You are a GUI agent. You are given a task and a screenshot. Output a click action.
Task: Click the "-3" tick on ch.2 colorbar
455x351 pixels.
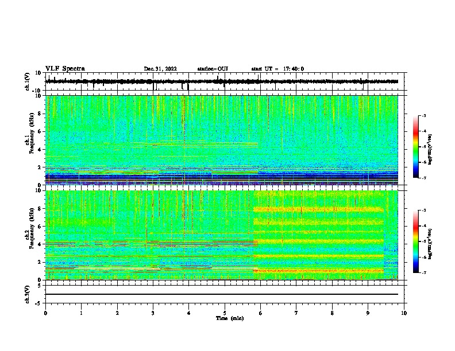[x=423, y=210]
